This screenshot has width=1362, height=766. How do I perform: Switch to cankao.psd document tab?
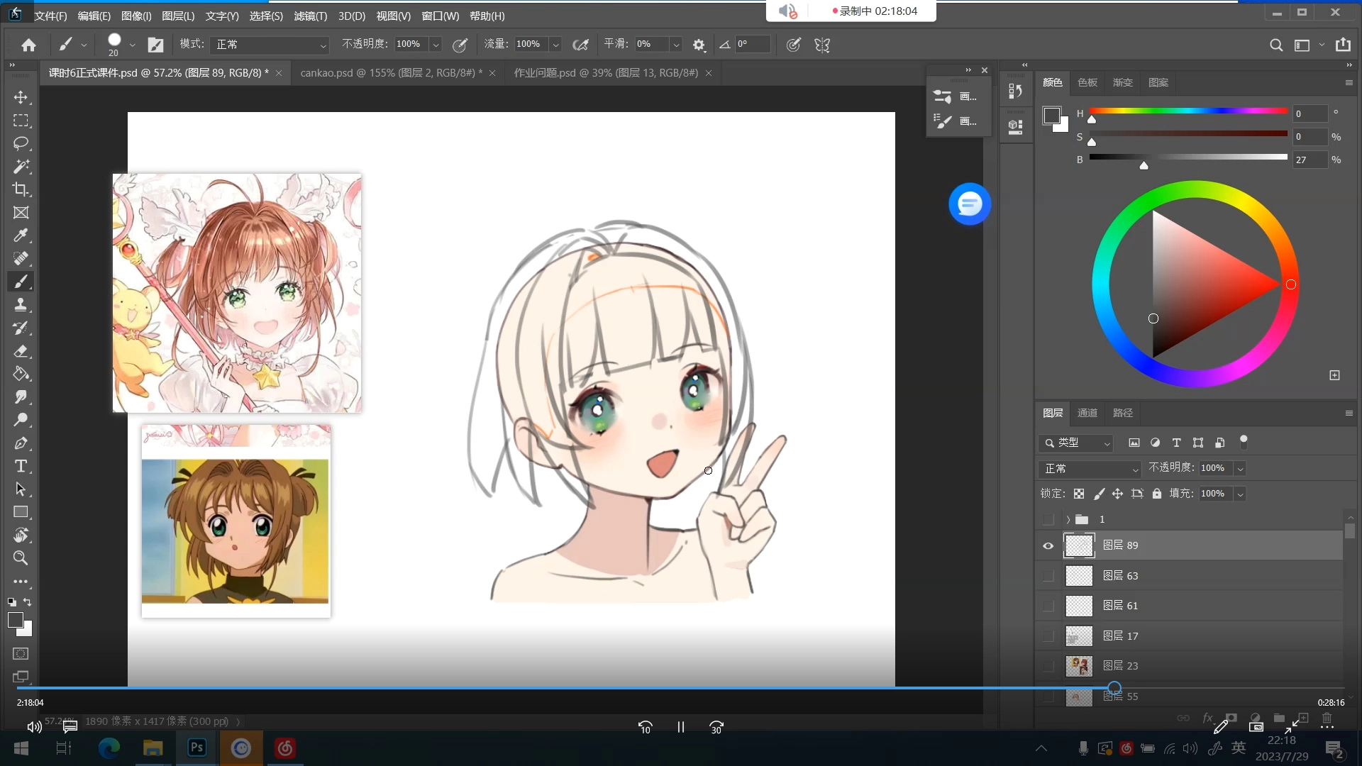click(390, 73)
